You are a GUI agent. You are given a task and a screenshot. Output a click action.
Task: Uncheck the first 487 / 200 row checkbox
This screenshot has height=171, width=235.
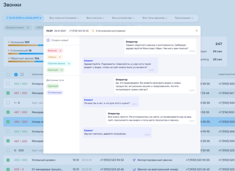tap(8, 93)
